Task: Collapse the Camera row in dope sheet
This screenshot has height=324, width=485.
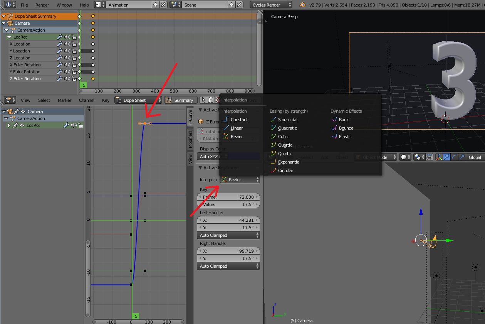Action: click(x=4, y=23)
